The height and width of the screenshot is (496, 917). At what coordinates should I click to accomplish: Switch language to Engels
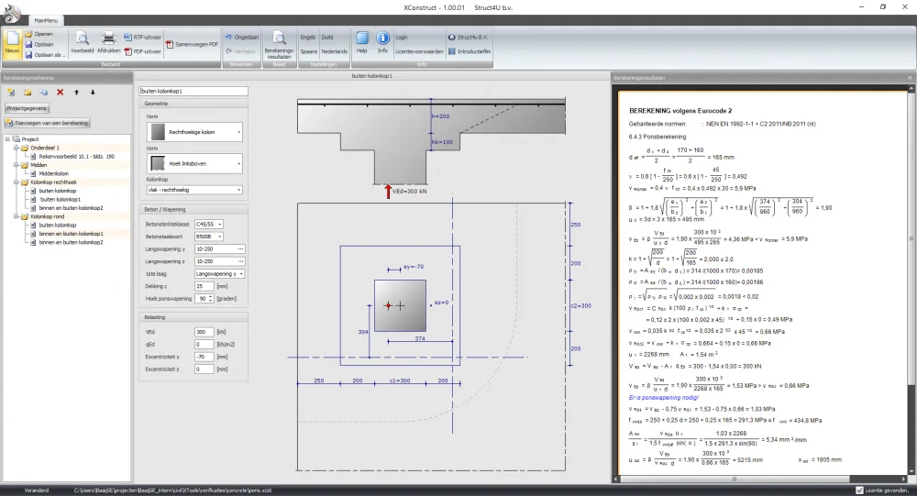307,37
